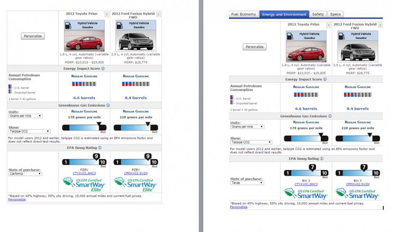Click info icon beside Energy Impact Score, tabbed panel

[324, 79]
